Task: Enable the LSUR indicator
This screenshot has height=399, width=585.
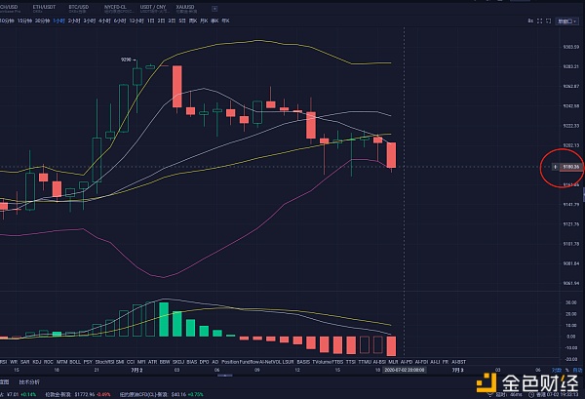Action: [x=289, y=362]
